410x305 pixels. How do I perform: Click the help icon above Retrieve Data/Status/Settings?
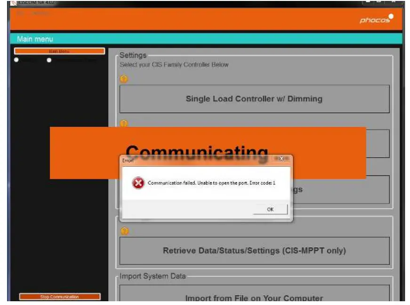tap(125, 231)
